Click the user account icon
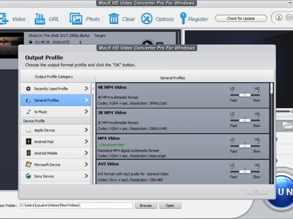 pos(279,18)
